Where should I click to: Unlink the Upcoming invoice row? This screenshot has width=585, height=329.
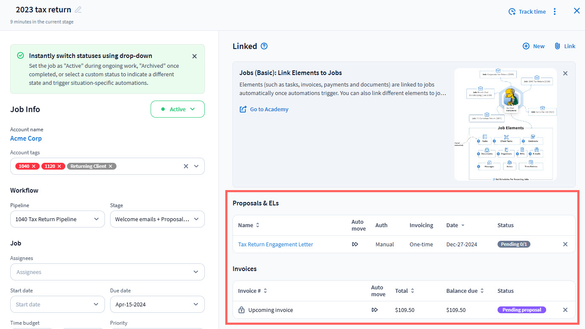565,310
